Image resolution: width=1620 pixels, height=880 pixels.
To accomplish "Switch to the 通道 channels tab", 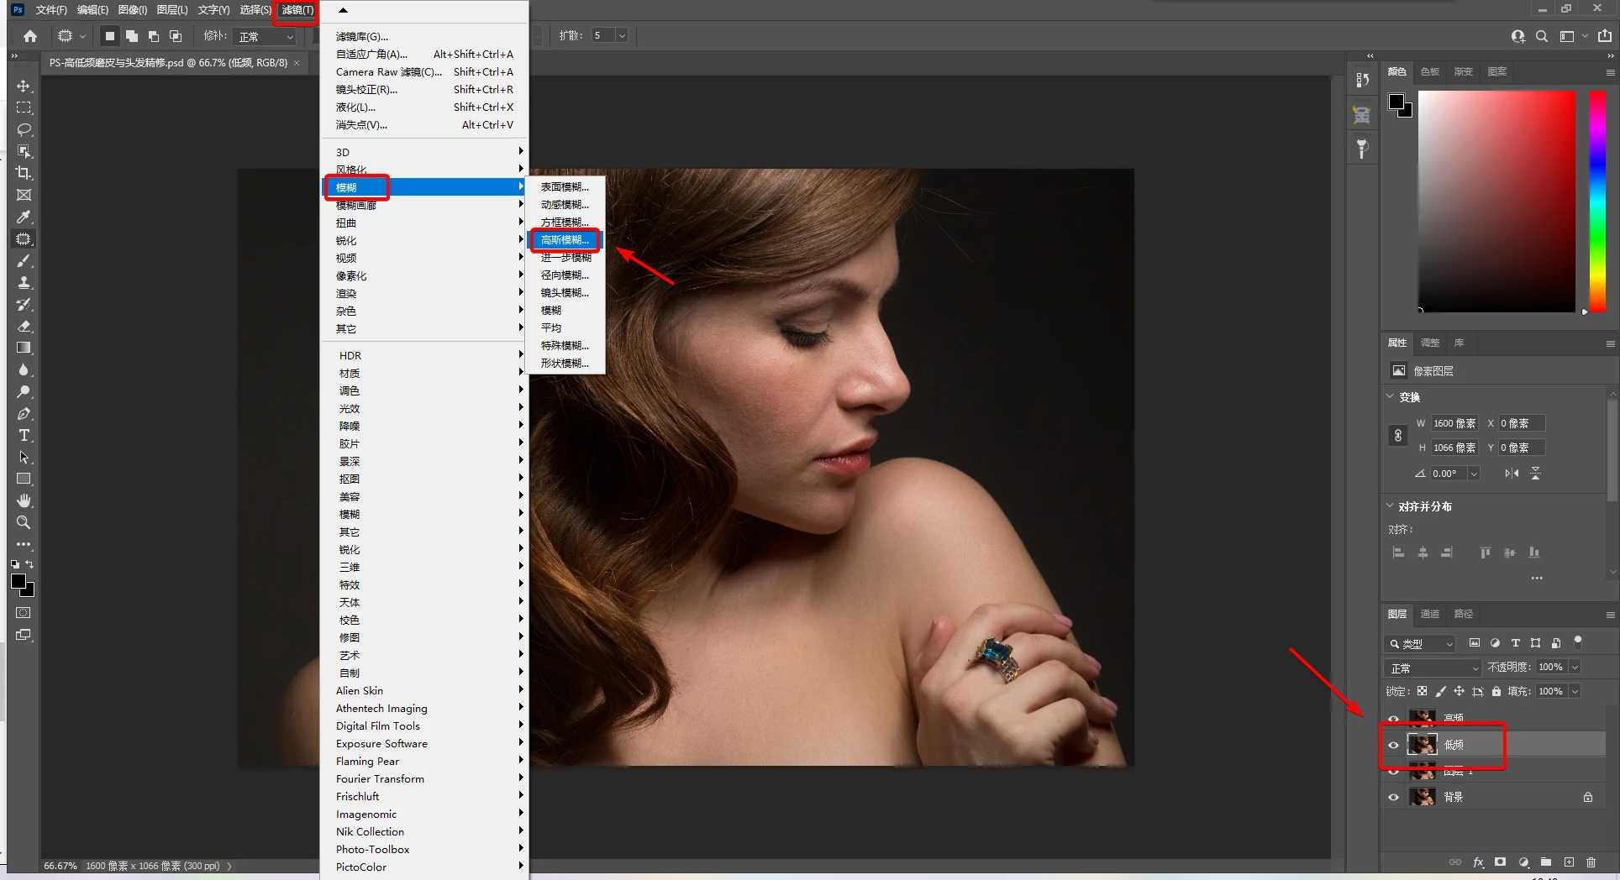I will click(1430, 614).
